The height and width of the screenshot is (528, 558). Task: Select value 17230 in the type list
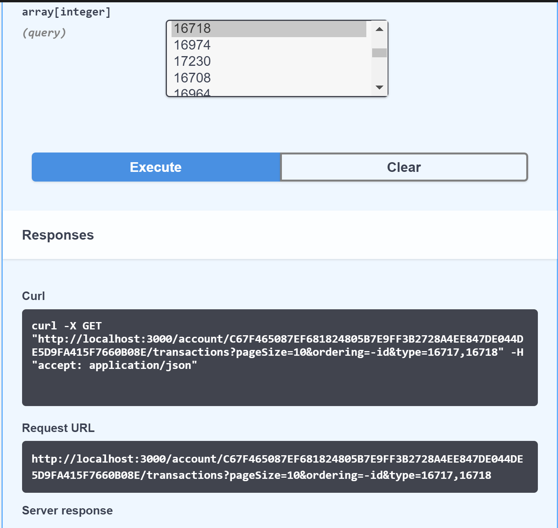pyautogui.click(x=192, y=61)
